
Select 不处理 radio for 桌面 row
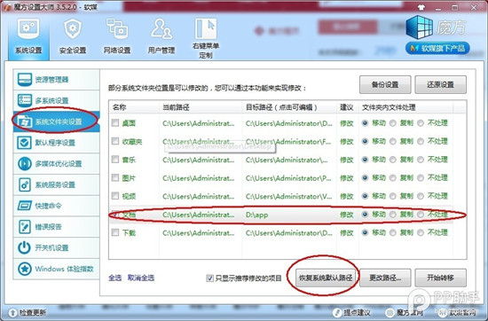point(421,123)
